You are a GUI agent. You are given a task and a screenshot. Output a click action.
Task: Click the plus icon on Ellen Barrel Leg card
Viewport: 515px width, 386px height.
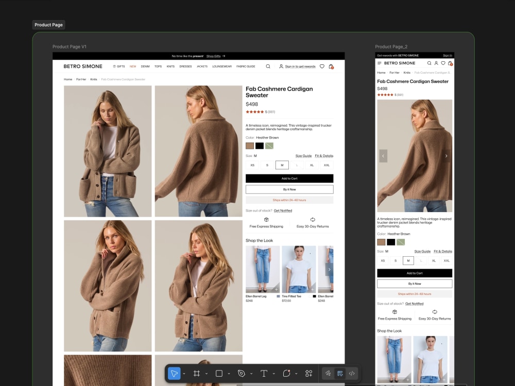[276, 289]
